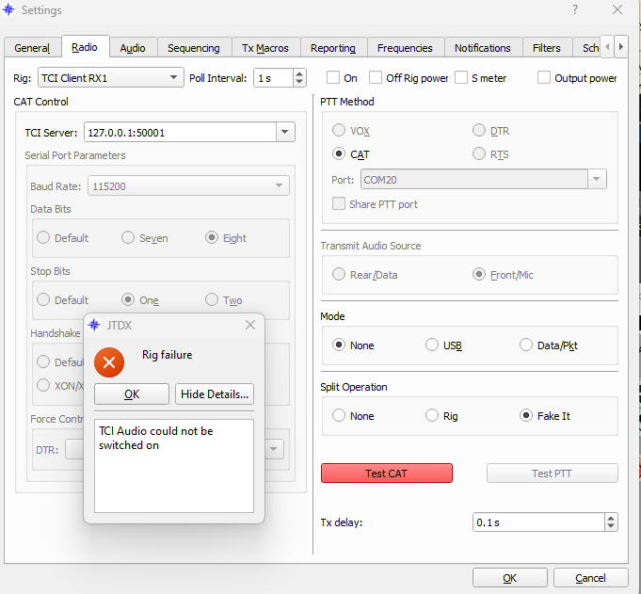
Task: Open the Rig dropdown showing TCI Client RX1
Action: pos(111,78)
